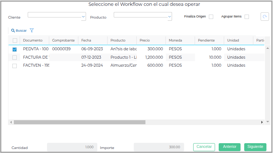Open the Producto dropdown
273x153 pixels.
point(169,16)
